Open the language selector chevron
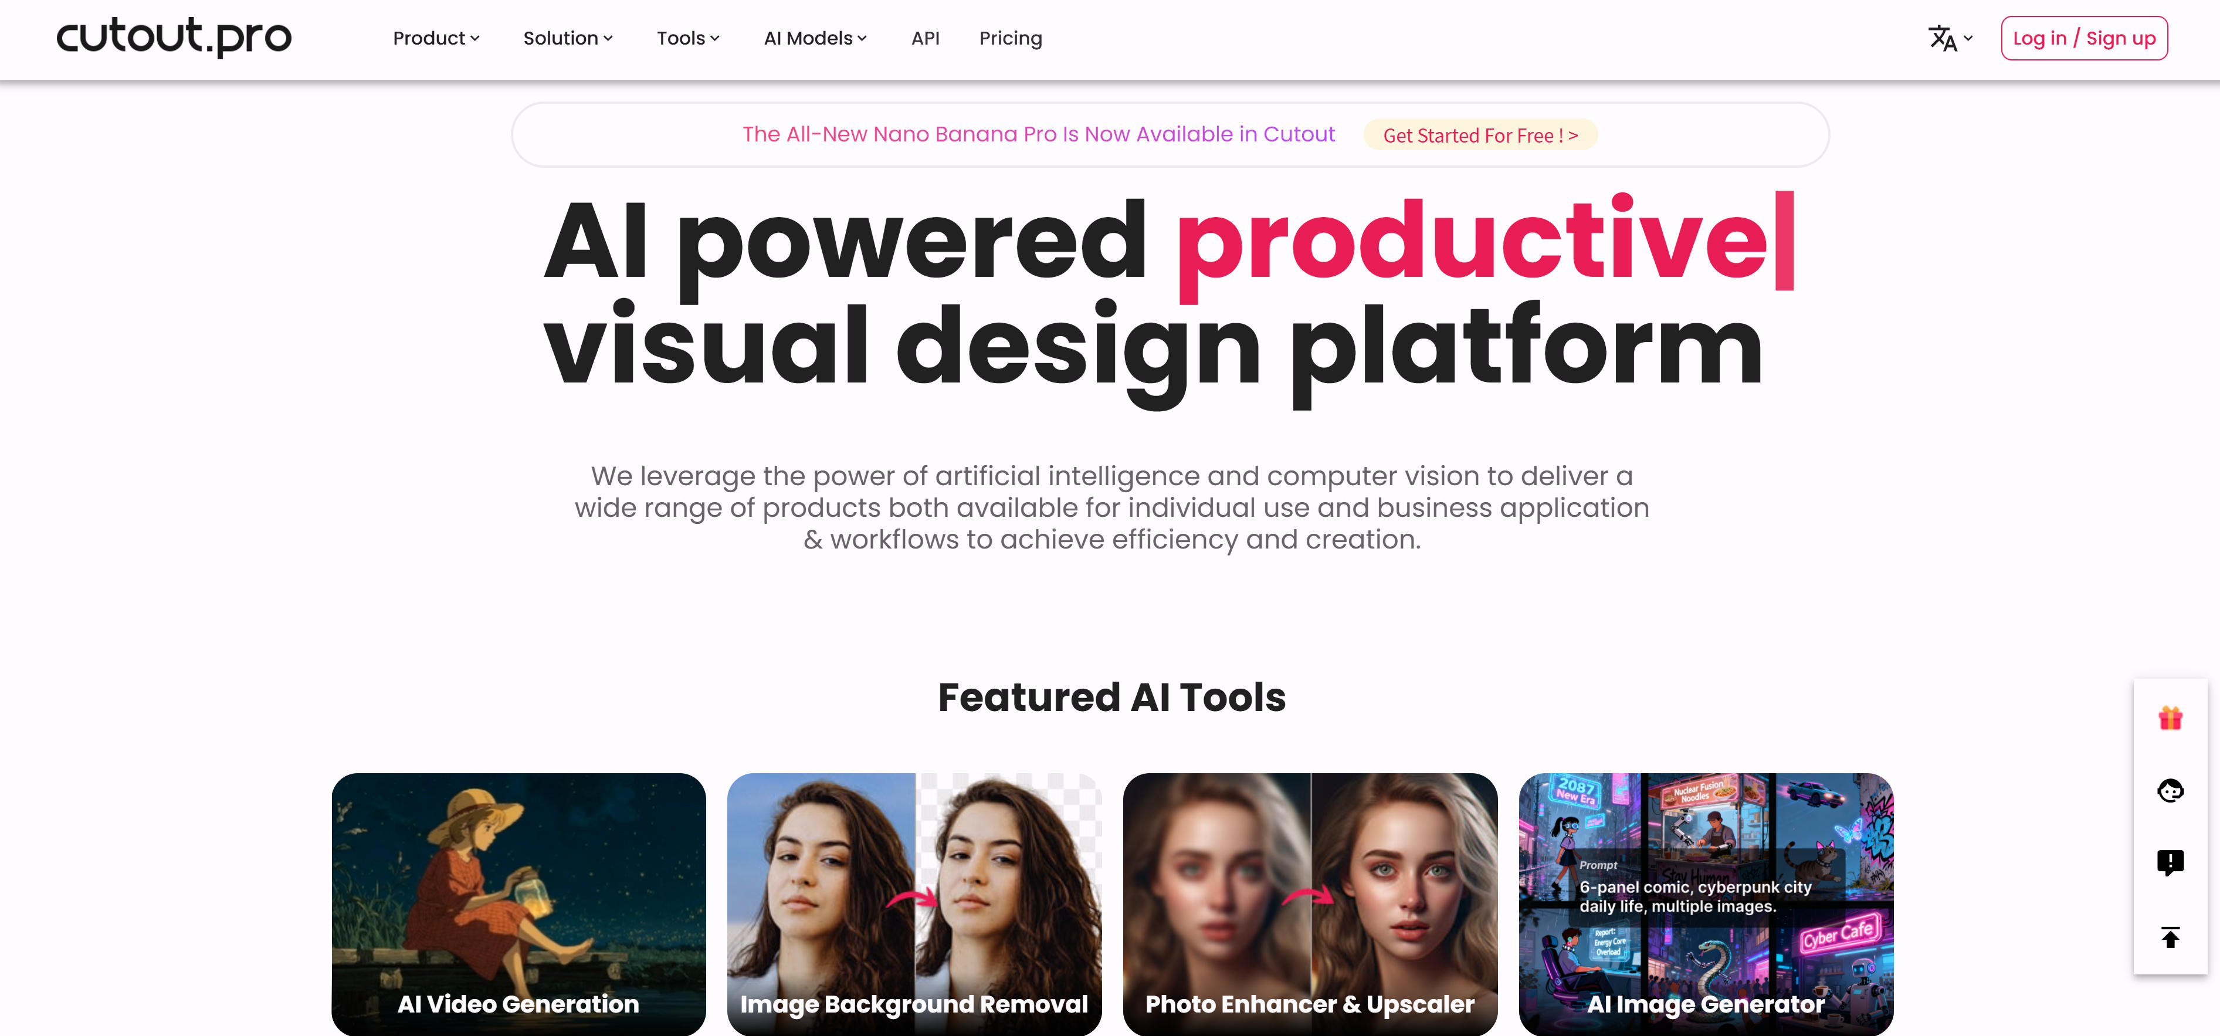Screen dimensions: 2220x1036 (1968, 38)
